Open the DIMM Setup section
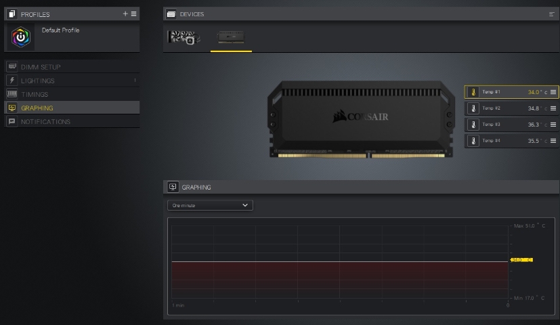 pos(72,67)
